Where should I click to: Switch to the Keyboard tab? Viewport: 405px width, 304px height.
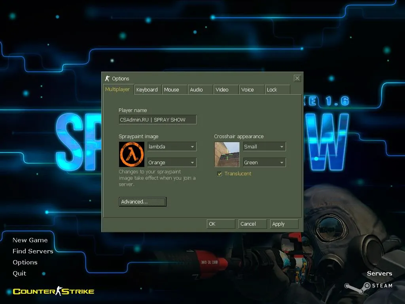148,90
